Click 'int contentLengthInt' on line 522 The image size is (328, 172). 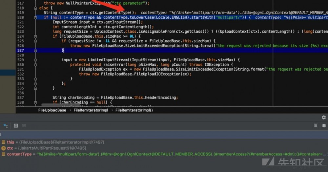pos(75,27)
